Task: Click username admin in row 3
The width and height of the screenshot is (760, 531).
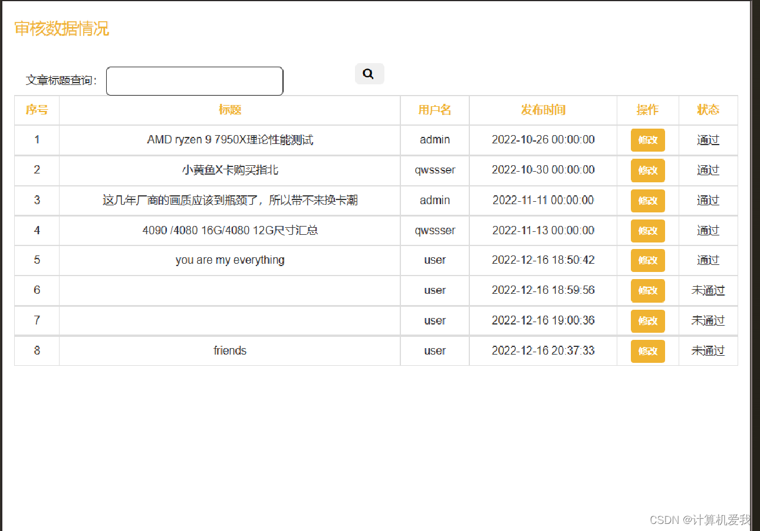Action: click(435, 201)
